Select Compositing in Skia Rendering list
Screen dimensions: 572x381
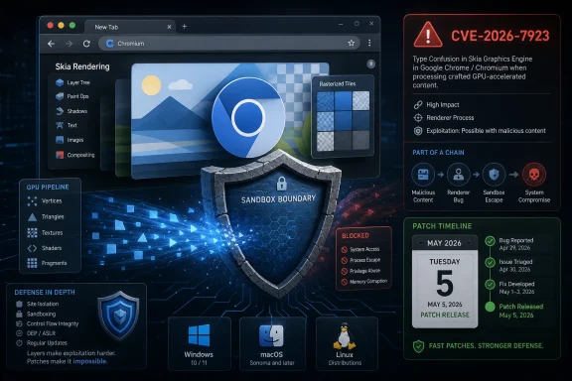click(x=74, y=155)
